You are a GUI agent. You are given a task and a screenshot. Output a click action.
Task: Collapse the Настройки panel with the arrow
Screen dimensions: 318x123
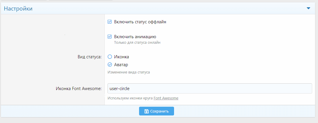(308, 8)
